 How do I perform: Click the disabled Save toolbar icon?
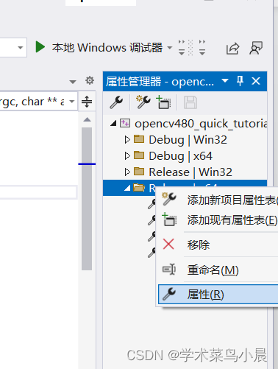pos(190,102)
